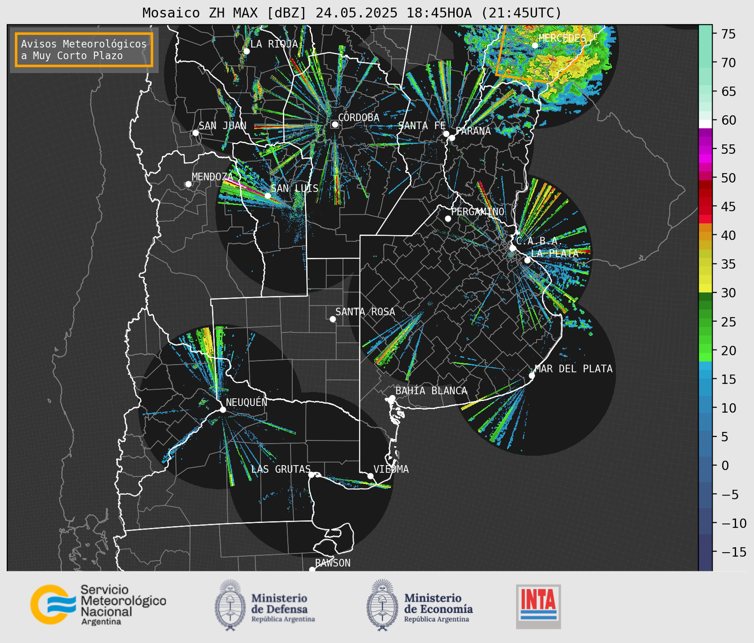
Task: Click the 0 dBZ blue band on color scale
Action: point(705,465)
